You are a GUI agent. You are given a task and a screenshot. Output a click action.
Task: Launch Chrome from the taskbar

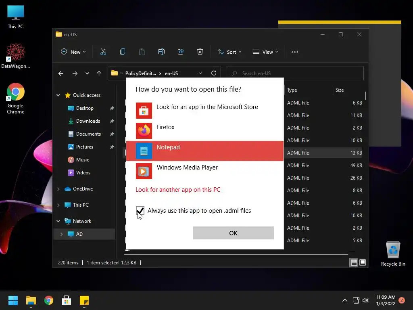49,300
